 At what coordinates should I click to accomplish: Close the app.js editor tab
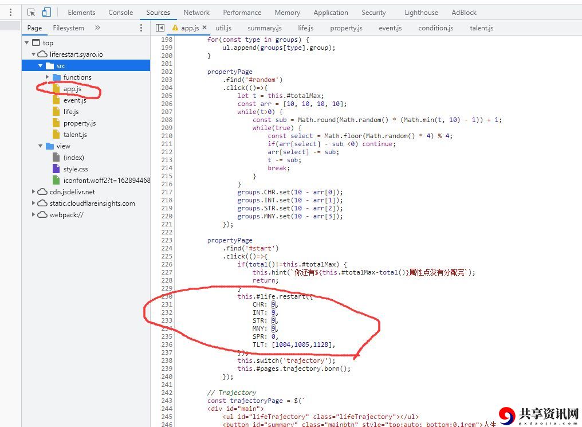pos(205,28)
